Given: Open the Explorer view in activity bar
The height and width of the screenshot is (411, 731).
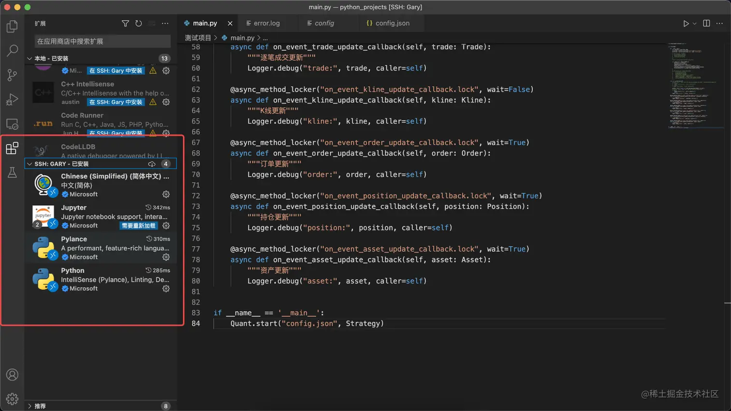Looking at the screenshot, I should (12, 26).
